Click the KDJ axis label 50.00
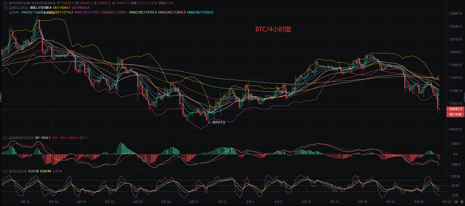This screenshot has width=465, height=206. (455, 186)
